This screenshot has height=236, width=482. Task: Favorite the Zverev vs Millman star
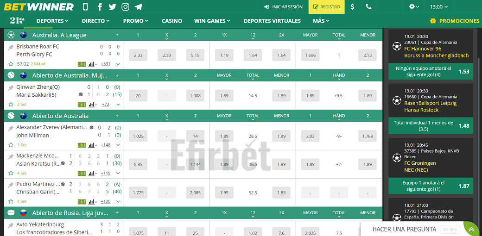(11, 145)
